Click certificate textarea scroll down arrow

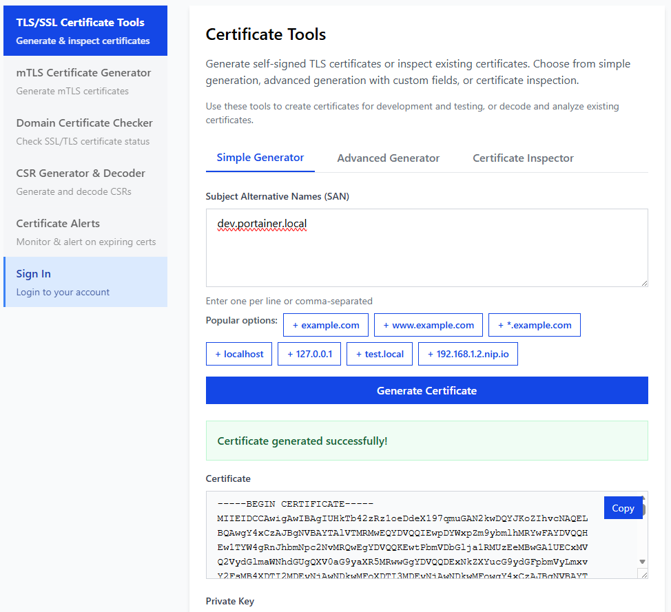tap(642, 562)
